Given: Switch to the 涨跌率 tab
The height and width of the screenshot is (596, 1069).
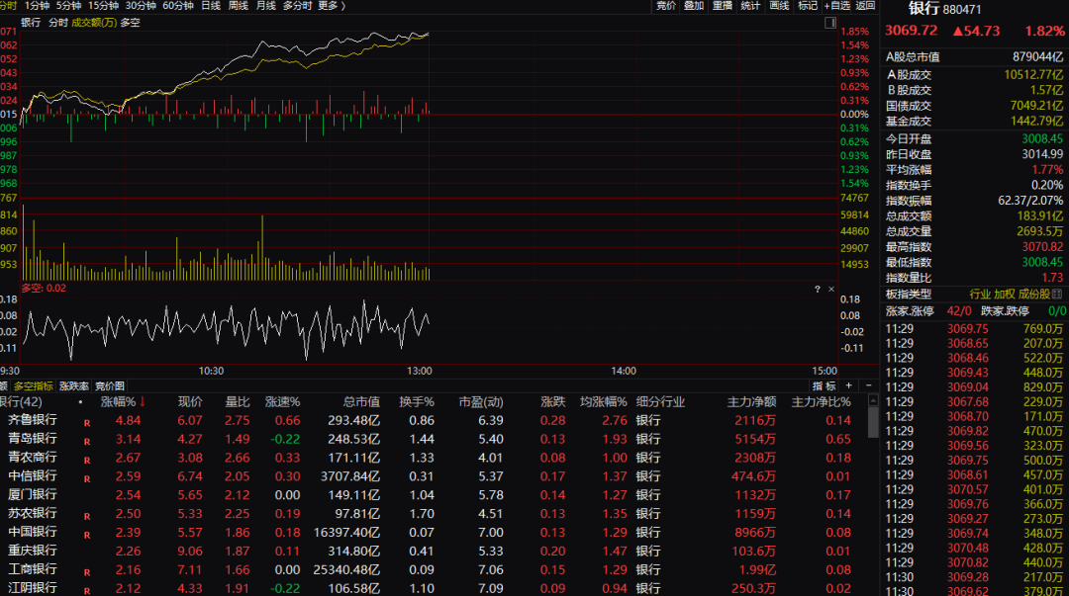Looking at the screenshot, I should [74, 385].
